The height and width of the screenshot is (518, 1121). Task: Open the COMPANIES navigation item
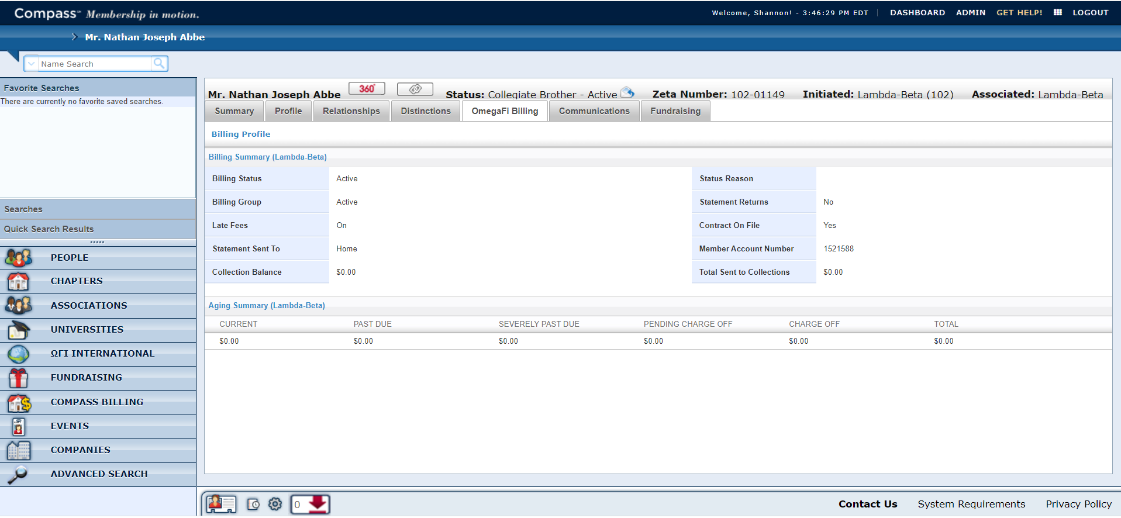[98, 450]
